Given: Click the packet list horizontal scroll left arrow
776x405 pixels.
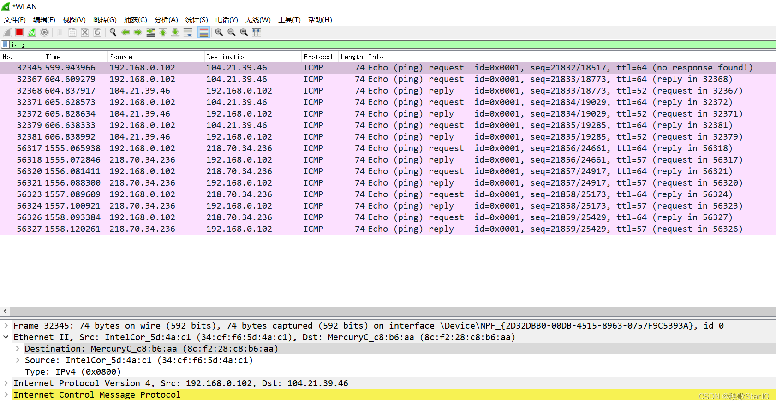Looking at the screenshot, I should 5,311.
